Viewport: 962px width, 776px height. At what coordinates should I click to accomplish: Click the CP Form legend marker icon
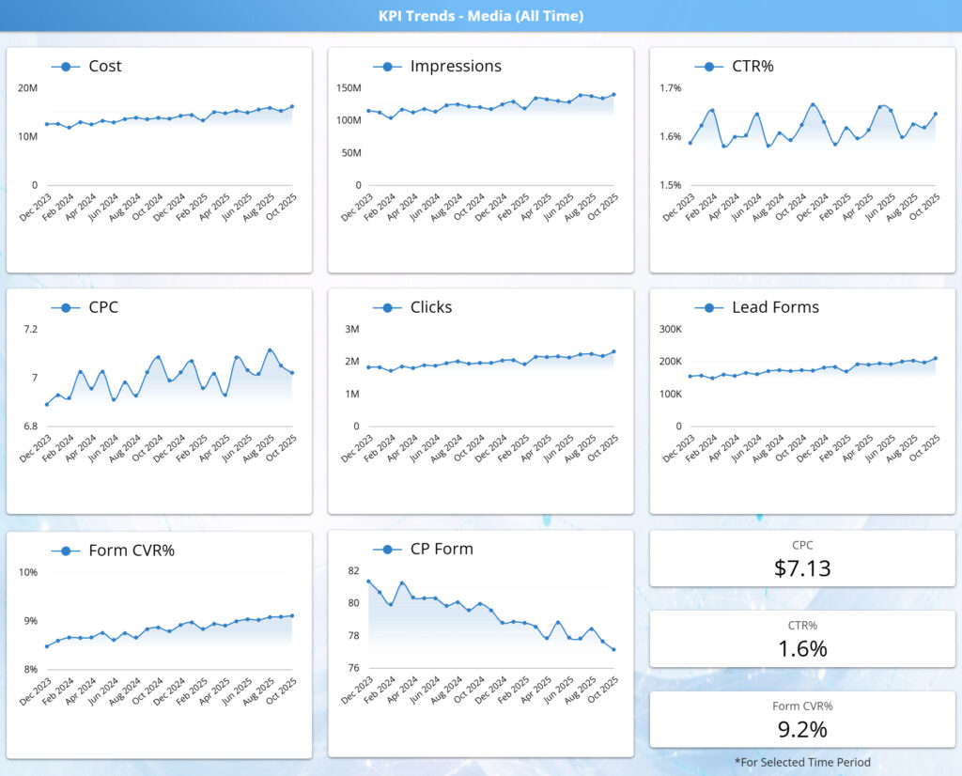coord(385,549)
